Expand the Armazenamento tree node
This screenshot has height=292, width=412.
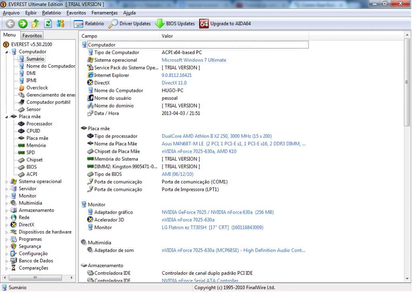click(6, 210)
